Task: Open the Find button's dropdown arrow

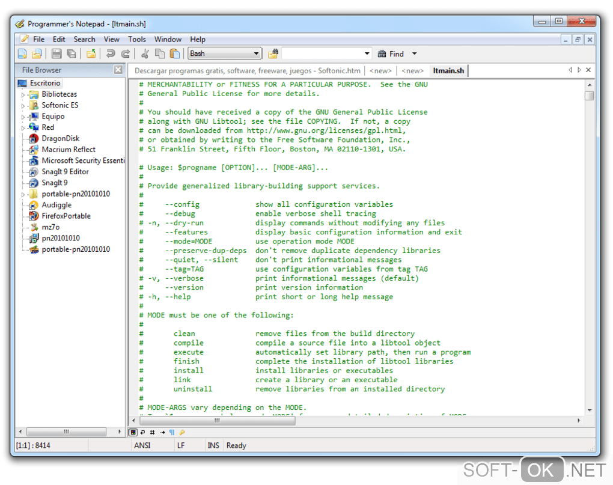Action: point(415,53)
